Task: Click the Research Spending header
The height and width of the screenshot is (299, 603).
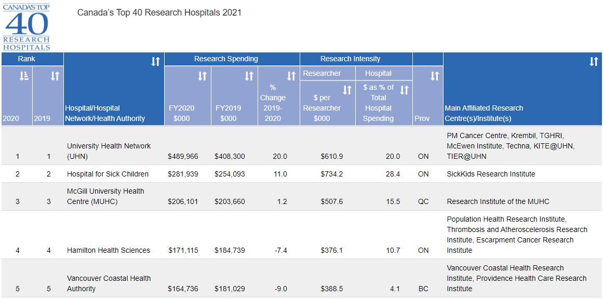Action: coord(232,59)
